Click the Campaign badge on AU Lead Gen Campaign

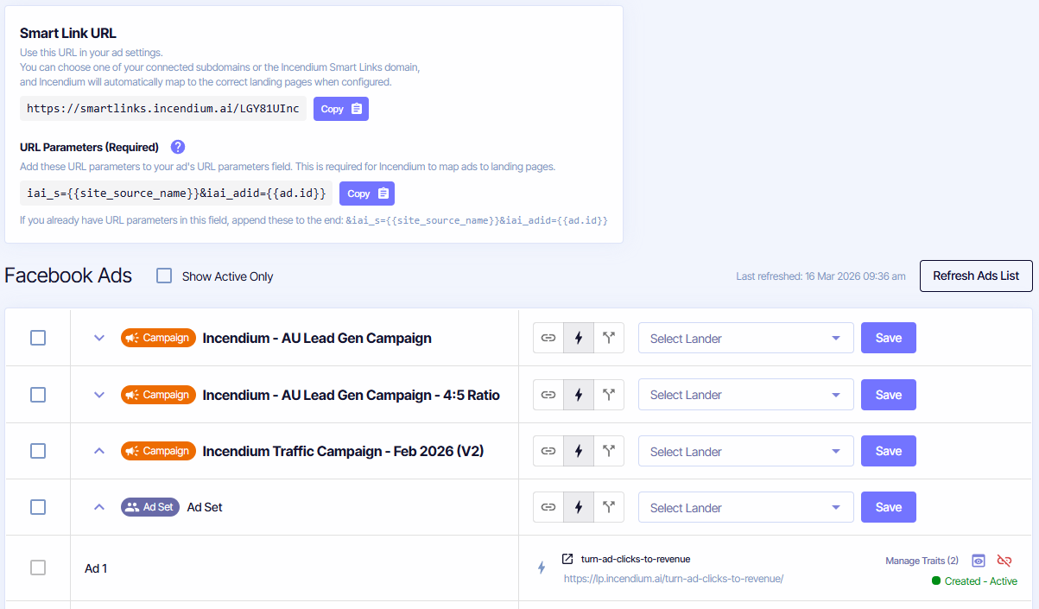pyautogui.click(x=158, y=338)
